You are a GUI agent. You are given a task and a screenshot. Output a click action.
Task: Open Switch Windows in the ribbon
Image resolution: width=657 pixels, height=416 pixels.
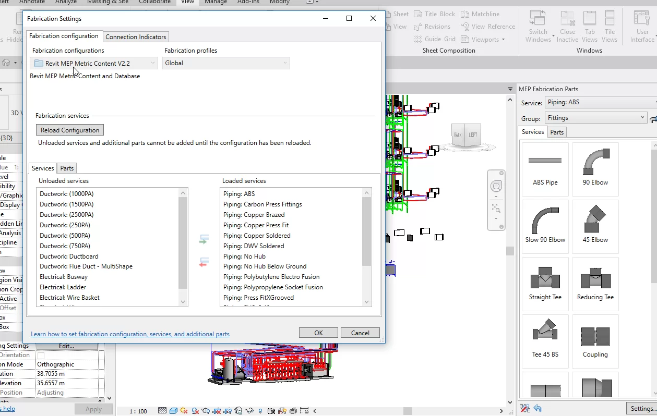[538, 28]
